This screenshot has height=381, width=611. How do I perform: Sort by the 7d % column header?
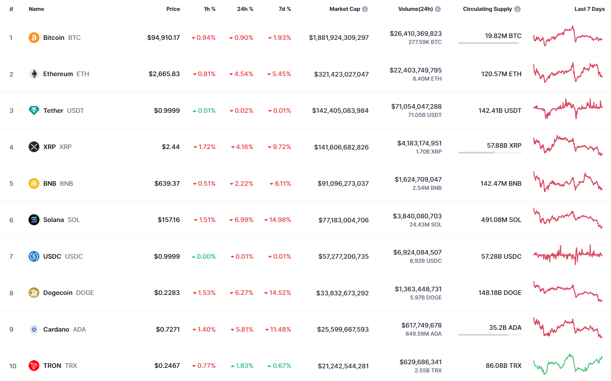[285, 9]
